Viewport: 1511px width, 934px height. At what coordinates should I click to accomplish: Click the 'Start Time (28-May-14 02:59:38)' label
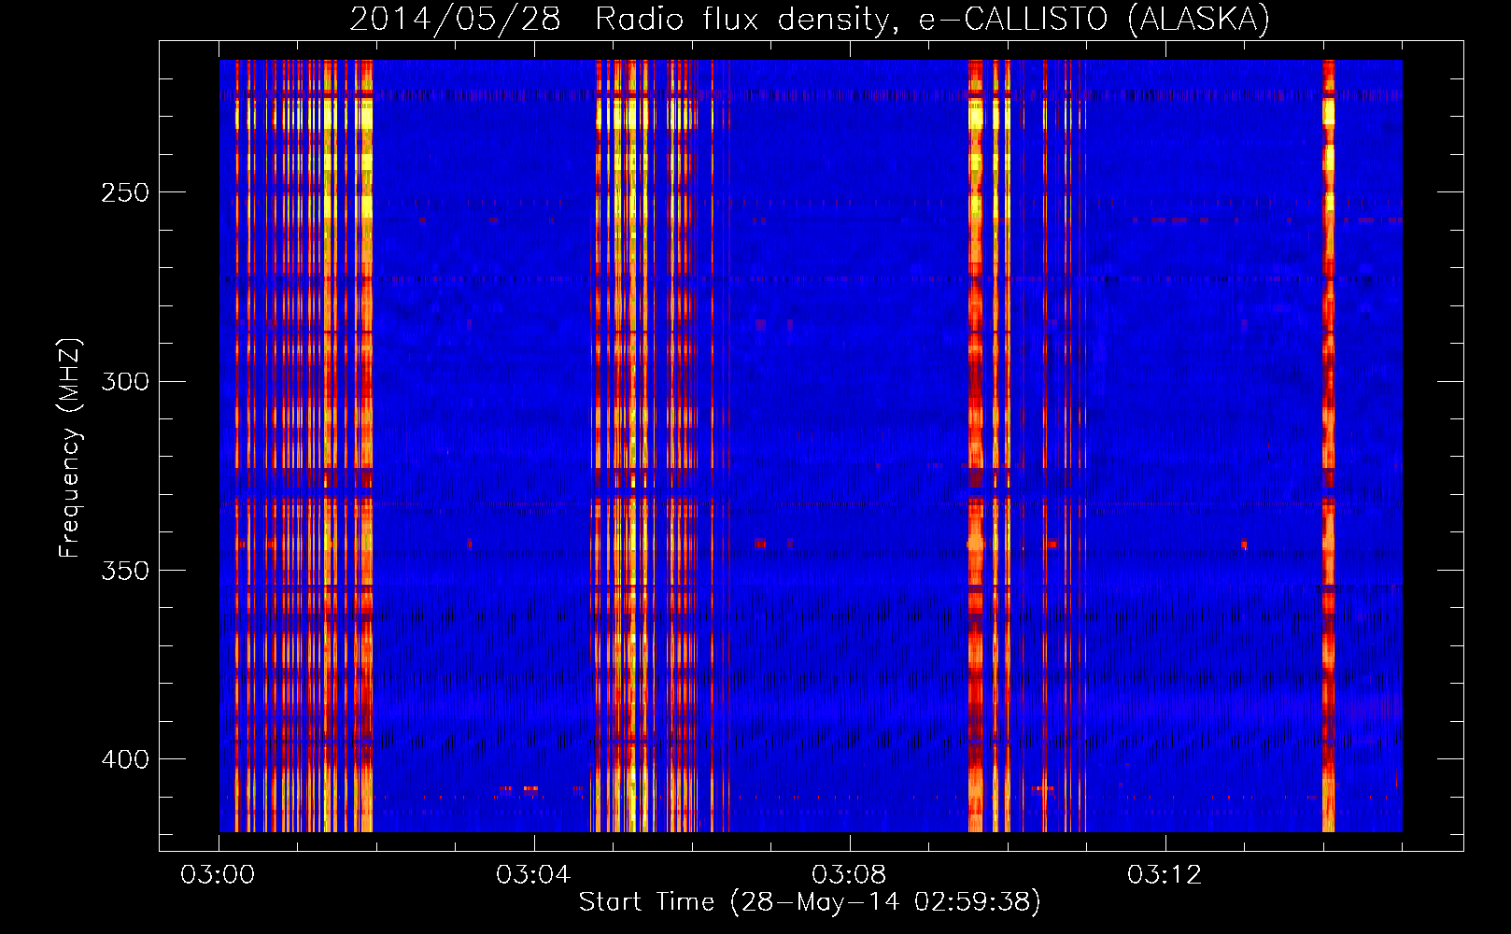(810, 902)
